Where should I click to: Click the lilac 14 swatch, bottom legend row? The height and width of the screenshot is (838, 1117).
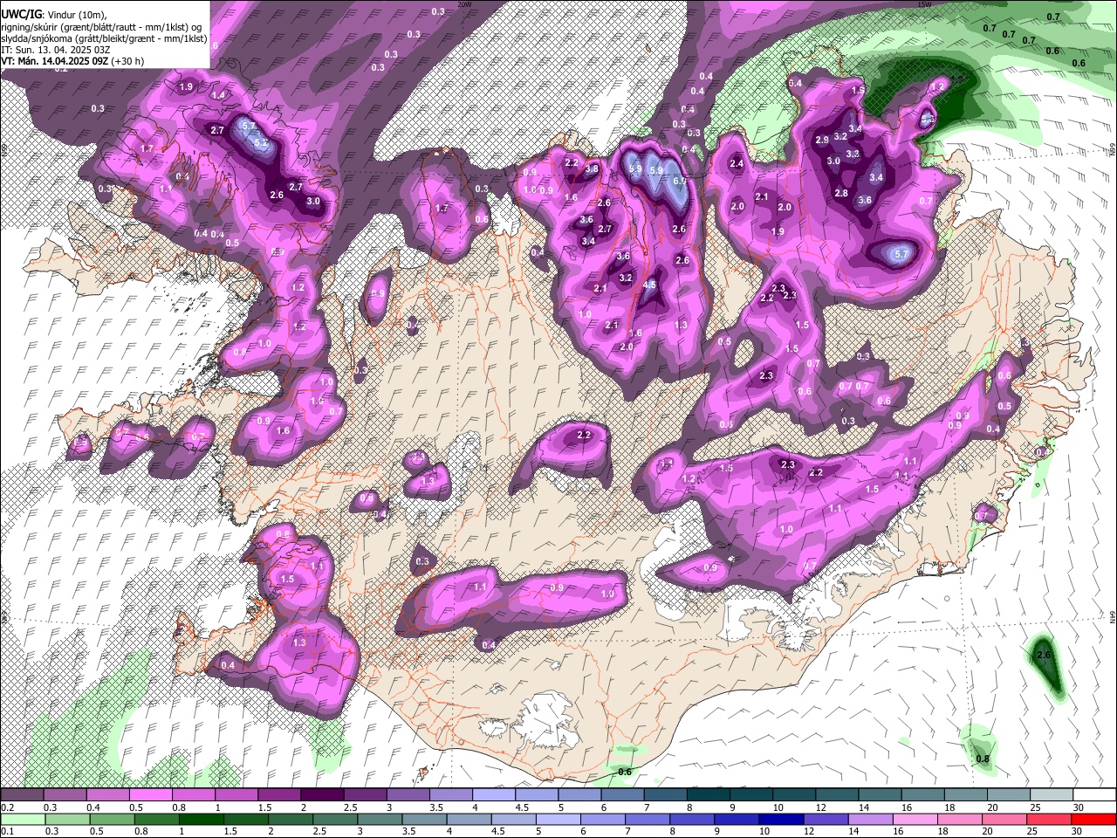point(870,819)
